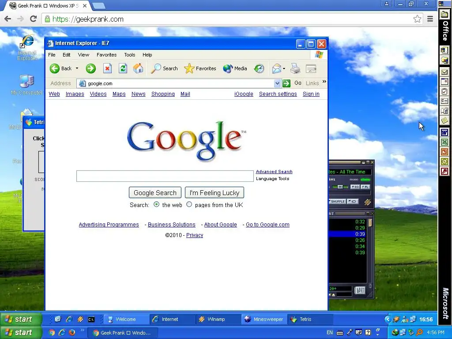Click the Google search text box
Screen dimensions: 452x339
165,176
